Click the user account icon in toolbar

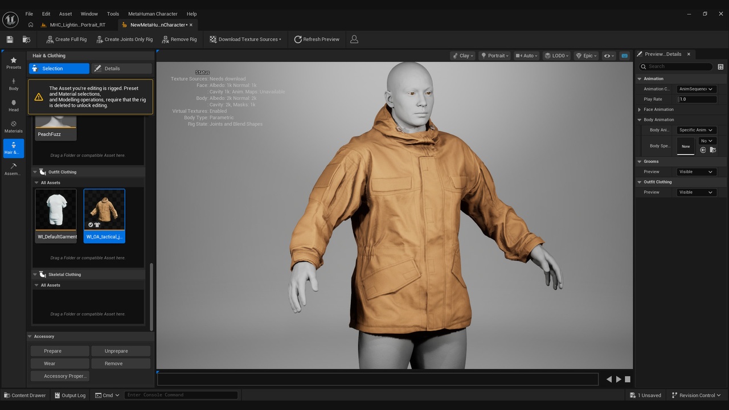click(x=354, y=39)
